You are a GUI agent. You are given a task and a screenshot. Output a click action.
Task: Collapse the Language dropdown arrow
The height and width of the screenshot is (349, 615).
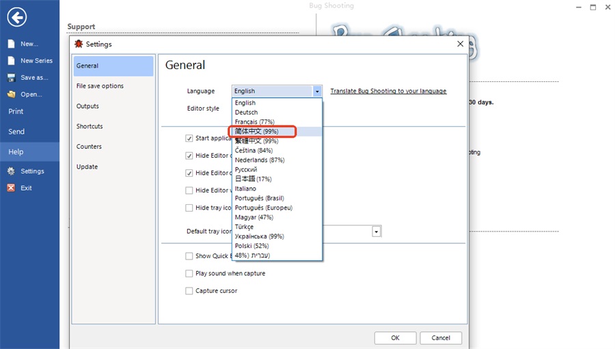[x=317, y=91]
